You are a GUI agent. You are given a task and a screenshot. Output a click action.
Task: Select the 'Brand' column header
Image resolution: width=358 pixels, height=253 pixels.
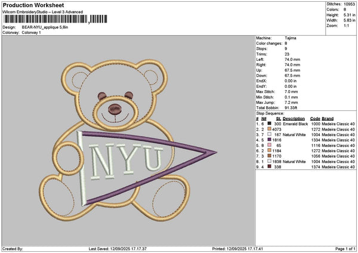pyautogui.click(x=328, y=119)
